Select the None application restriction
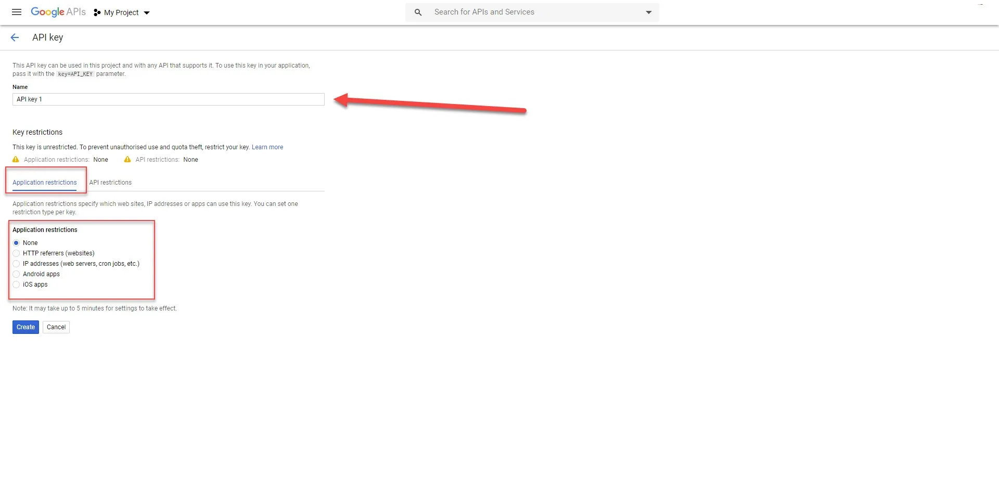The height and width of the screenshot is (504, 999). pyautogui.click(x=16, y=243)
